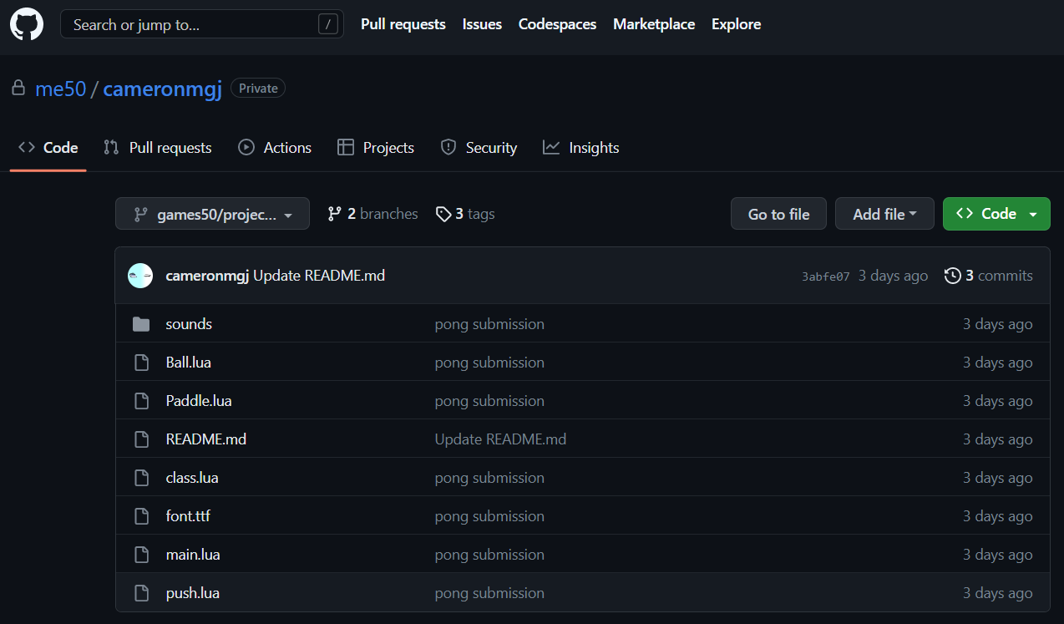Image resolution: width=1064 pixels, height=624 pixels.
Task: Open commit hash 3abfe07
Action: (826, 276)
